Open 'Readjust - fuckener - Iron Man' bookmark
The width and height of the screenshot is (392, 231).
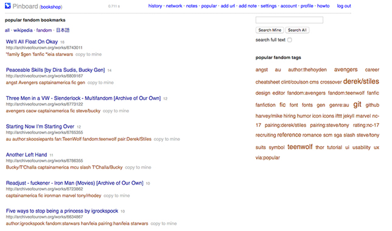click(74, 183)
